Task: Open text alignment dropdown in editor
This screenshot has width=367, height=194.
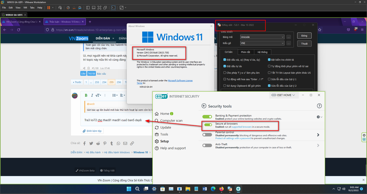Action: 122,95
